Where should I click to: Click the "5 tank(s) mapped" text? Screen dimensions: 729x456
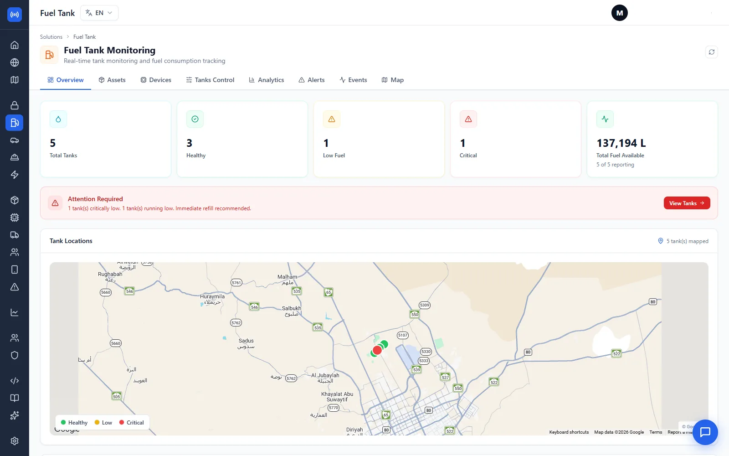[x=687, y=241]
